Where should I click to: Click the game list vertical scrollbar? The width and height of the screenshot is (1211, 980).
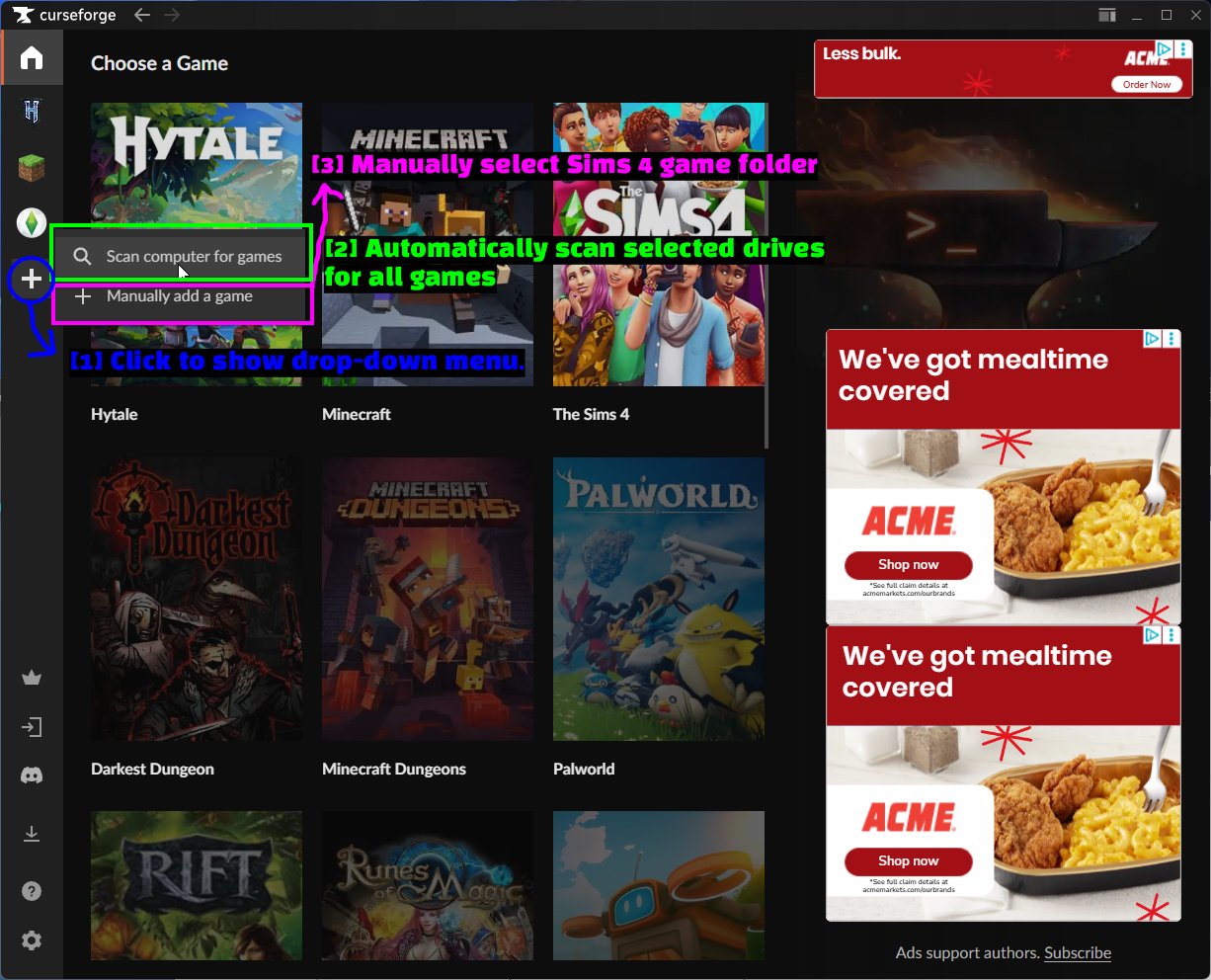coord(767,277)
